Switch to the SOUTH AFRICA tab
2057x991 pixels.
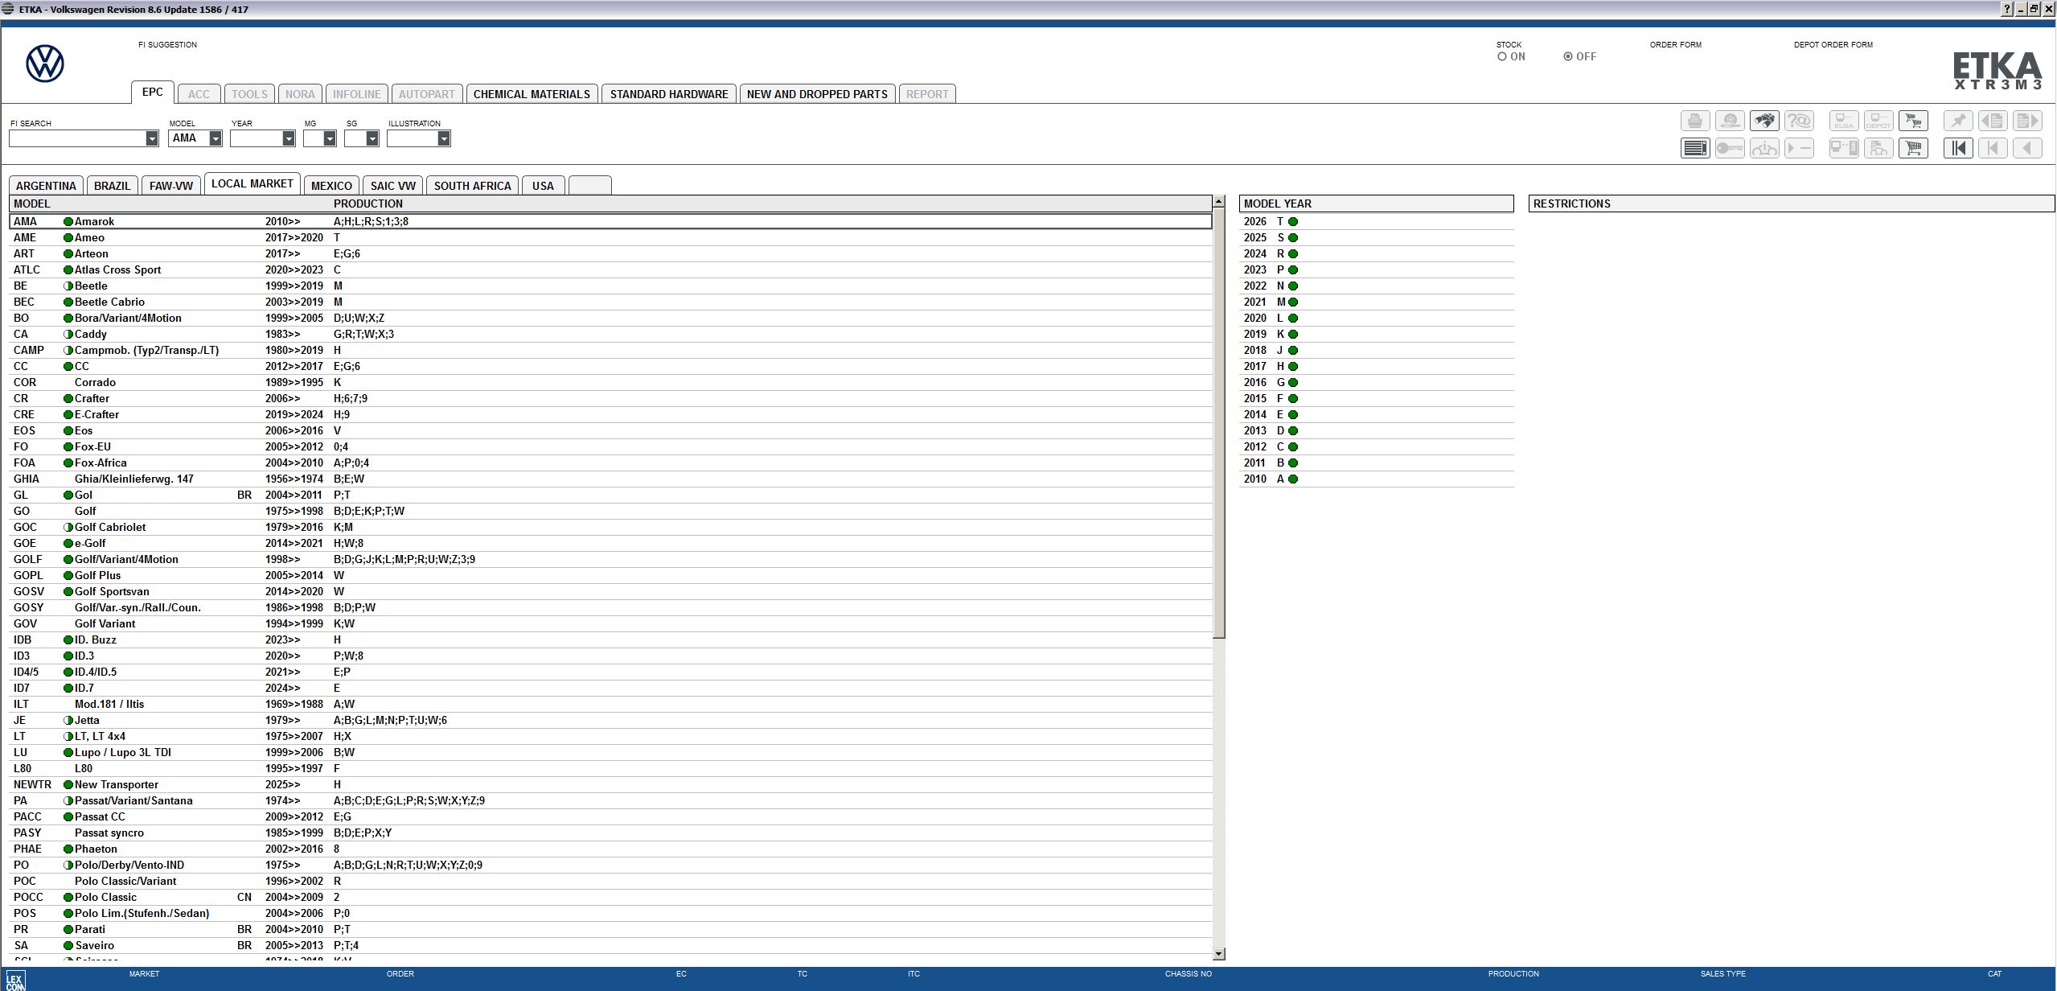pyautogui.click(x=472, y=185)
